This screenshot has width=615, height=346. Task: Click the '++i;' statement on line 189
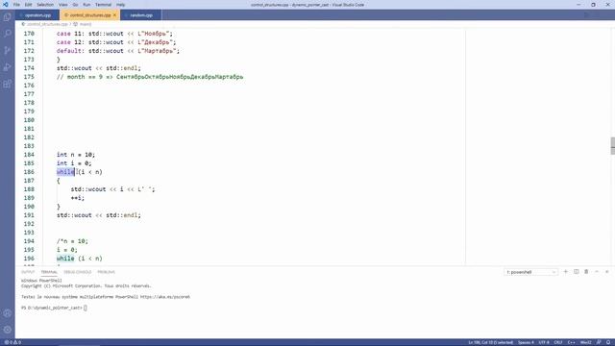(x=77, y=198)
